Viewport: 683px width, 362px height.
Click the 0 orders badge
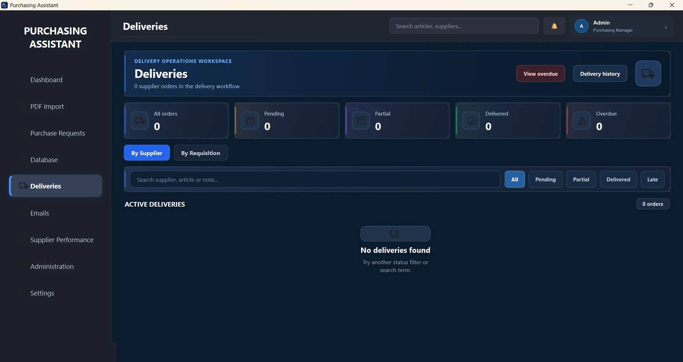[653, 204]
